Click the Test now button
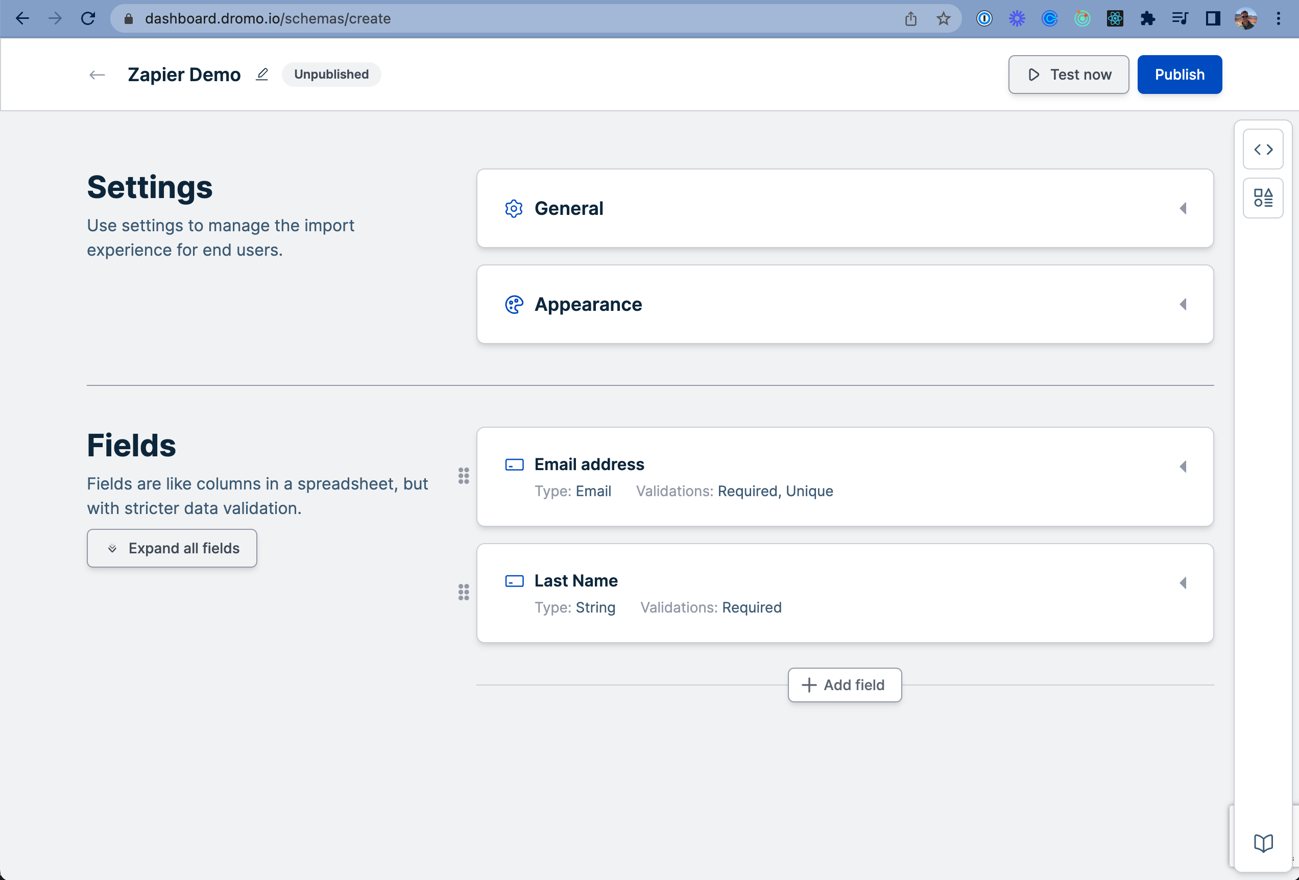Image resolution: width=1299 pixels, height=880 pixels. [x=1068, y=75]
